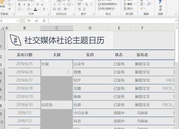Click the 创意 lightning button
Viewport: 179px width, 129px height.
[160, 5]
